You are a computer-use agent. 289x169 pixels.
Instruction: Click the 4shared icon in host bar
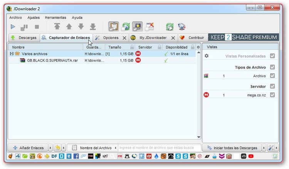pos(18,156)
